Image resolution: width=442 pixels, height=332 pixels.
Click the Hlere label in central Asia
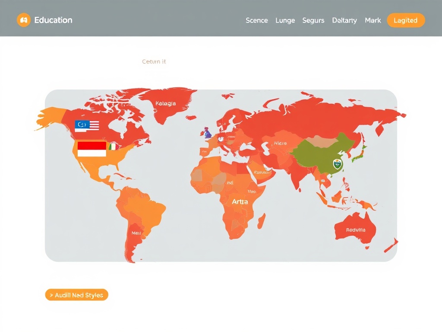pos(280,143)
